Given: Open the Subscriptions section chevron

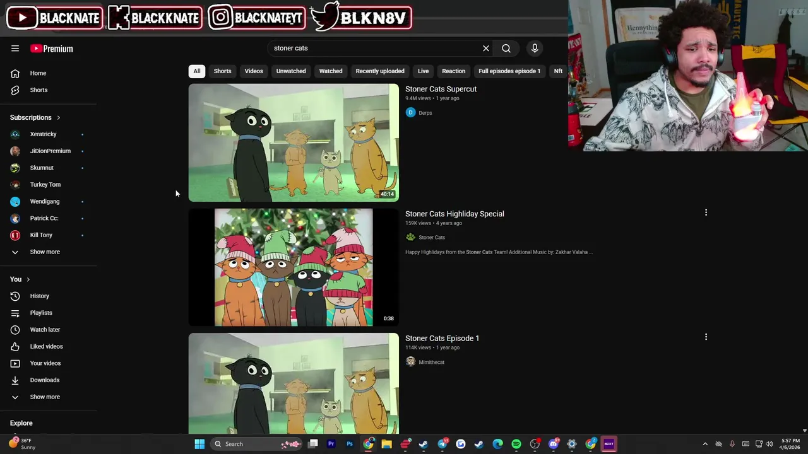Looking at the screenshot, I should pyautogui.click(x=59, y=117).
